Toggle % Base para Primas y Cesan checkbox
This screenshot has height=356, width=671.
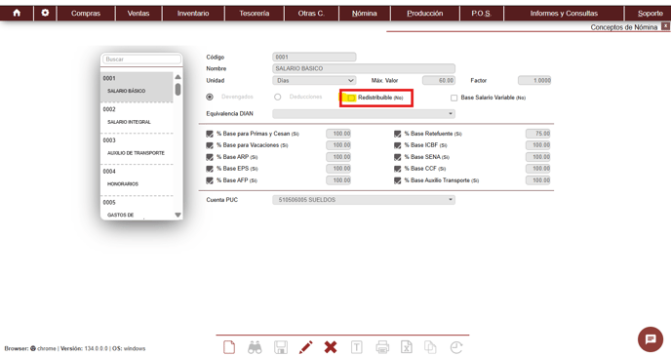pos(210,134)
